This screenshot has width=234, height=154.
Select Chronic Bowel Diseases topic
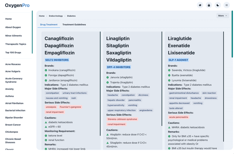click(x=13, y=141)
